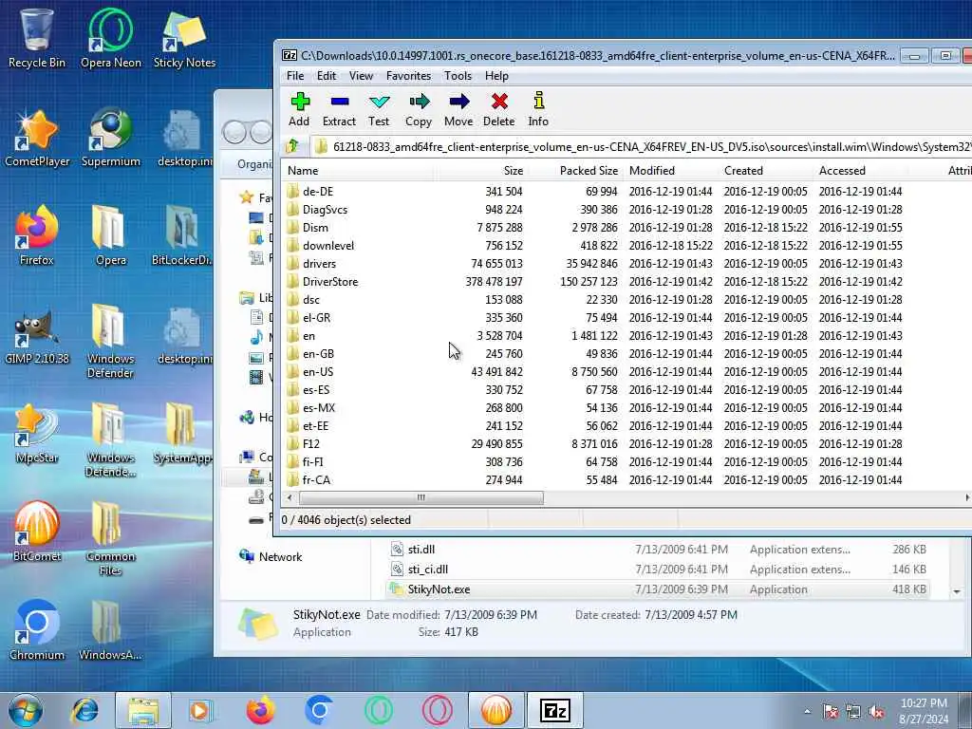Run Test from the 7-Zip toolbar
Screen dimensions: 972x729
coord(379,109)
